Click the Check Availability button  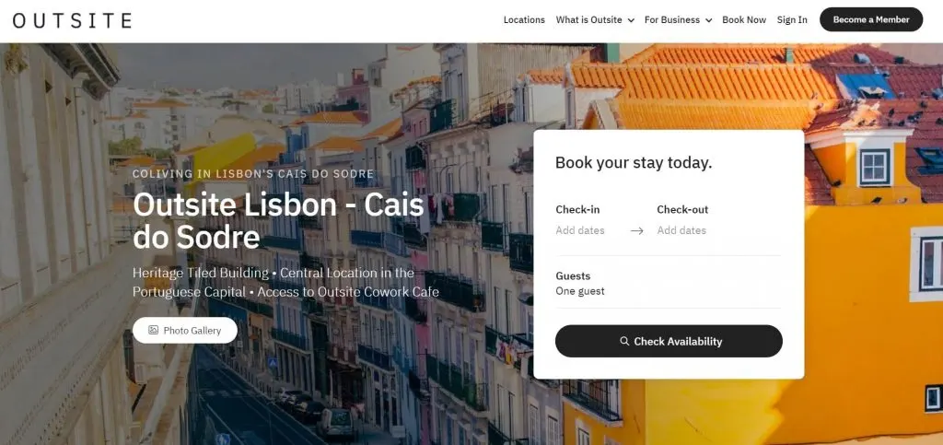(669, 341)
